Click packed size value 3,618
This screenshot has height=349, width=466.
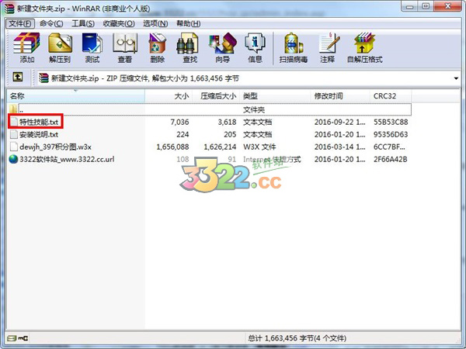tap(227, 122)
